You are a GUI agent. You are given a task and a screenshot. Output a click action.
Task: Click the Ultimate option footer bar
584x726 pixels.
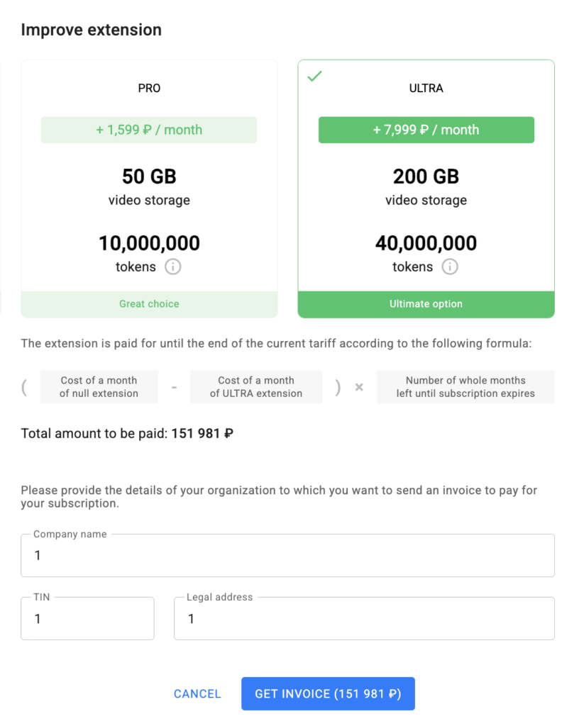(426, 304)
